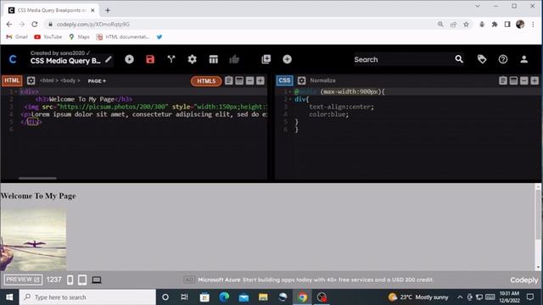This screenshot has height=305, width=543.
Task: Open the Gmail bookmark
Action: coord(17,36)
